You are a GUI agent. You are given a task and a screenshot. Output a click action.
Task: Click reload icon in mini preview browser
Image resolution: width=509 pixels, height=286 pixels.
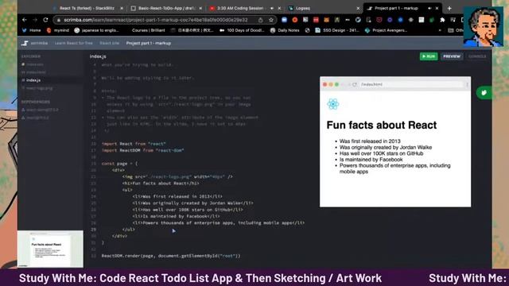355,85
